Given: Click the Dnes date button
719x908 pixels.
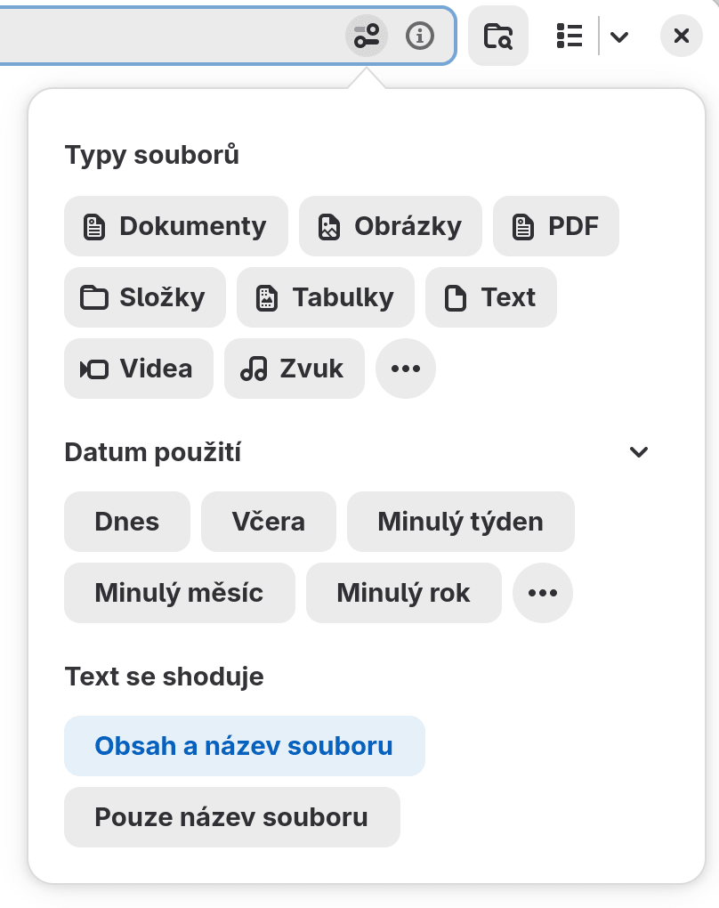Looking at the screenshot, I should click(x=127, y=522).
